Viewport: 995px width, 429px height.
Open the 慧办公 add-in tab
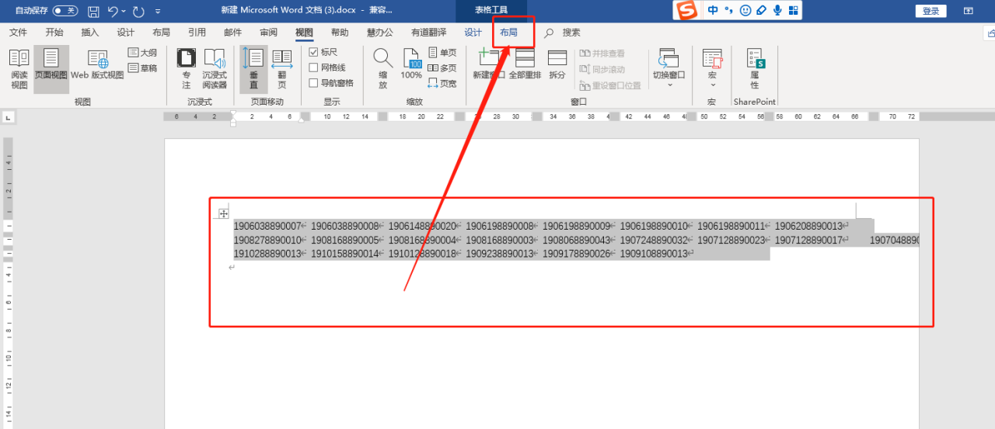coord(380,33)
